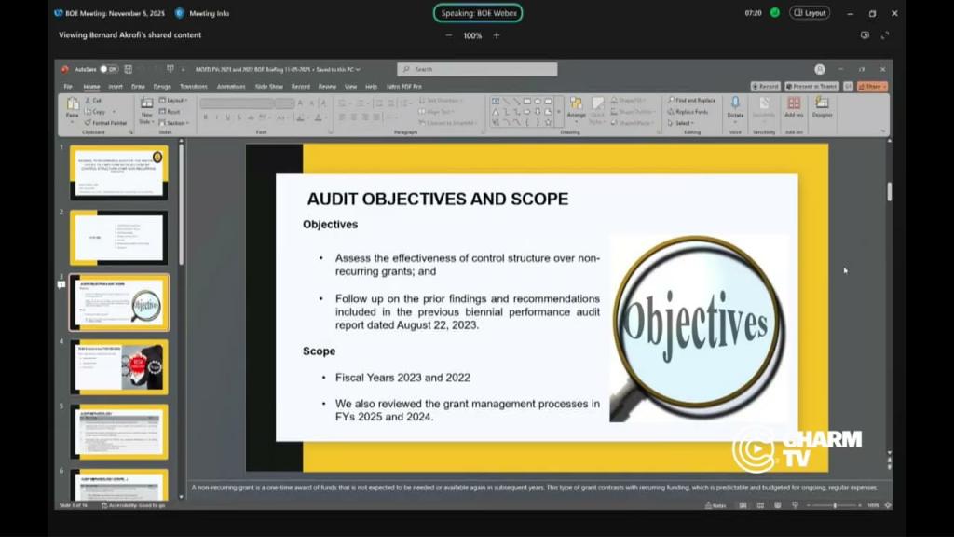This screenshot has width=954, height=537.
Task: Click the Add-ins icon
Action: pyautogui.click(x=794, y=106)
